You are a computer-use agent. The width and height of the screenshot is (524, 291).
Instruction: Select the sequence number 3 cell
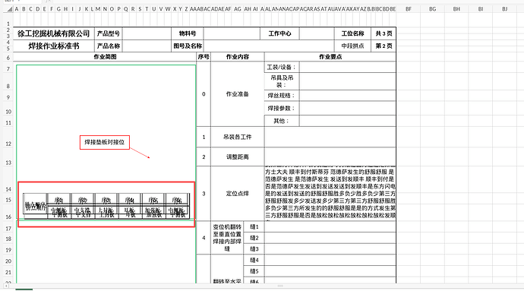pyautogui.click(x=204, y=194)
